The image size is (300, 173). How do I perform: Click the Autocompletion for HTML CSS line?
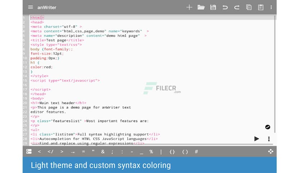(94, 139)
